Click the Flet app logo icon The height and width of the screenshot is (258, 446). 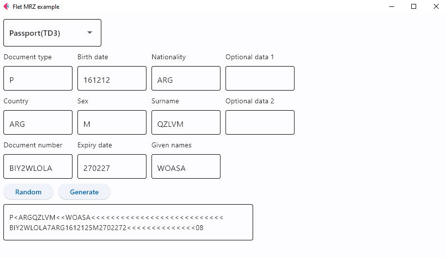6,7
